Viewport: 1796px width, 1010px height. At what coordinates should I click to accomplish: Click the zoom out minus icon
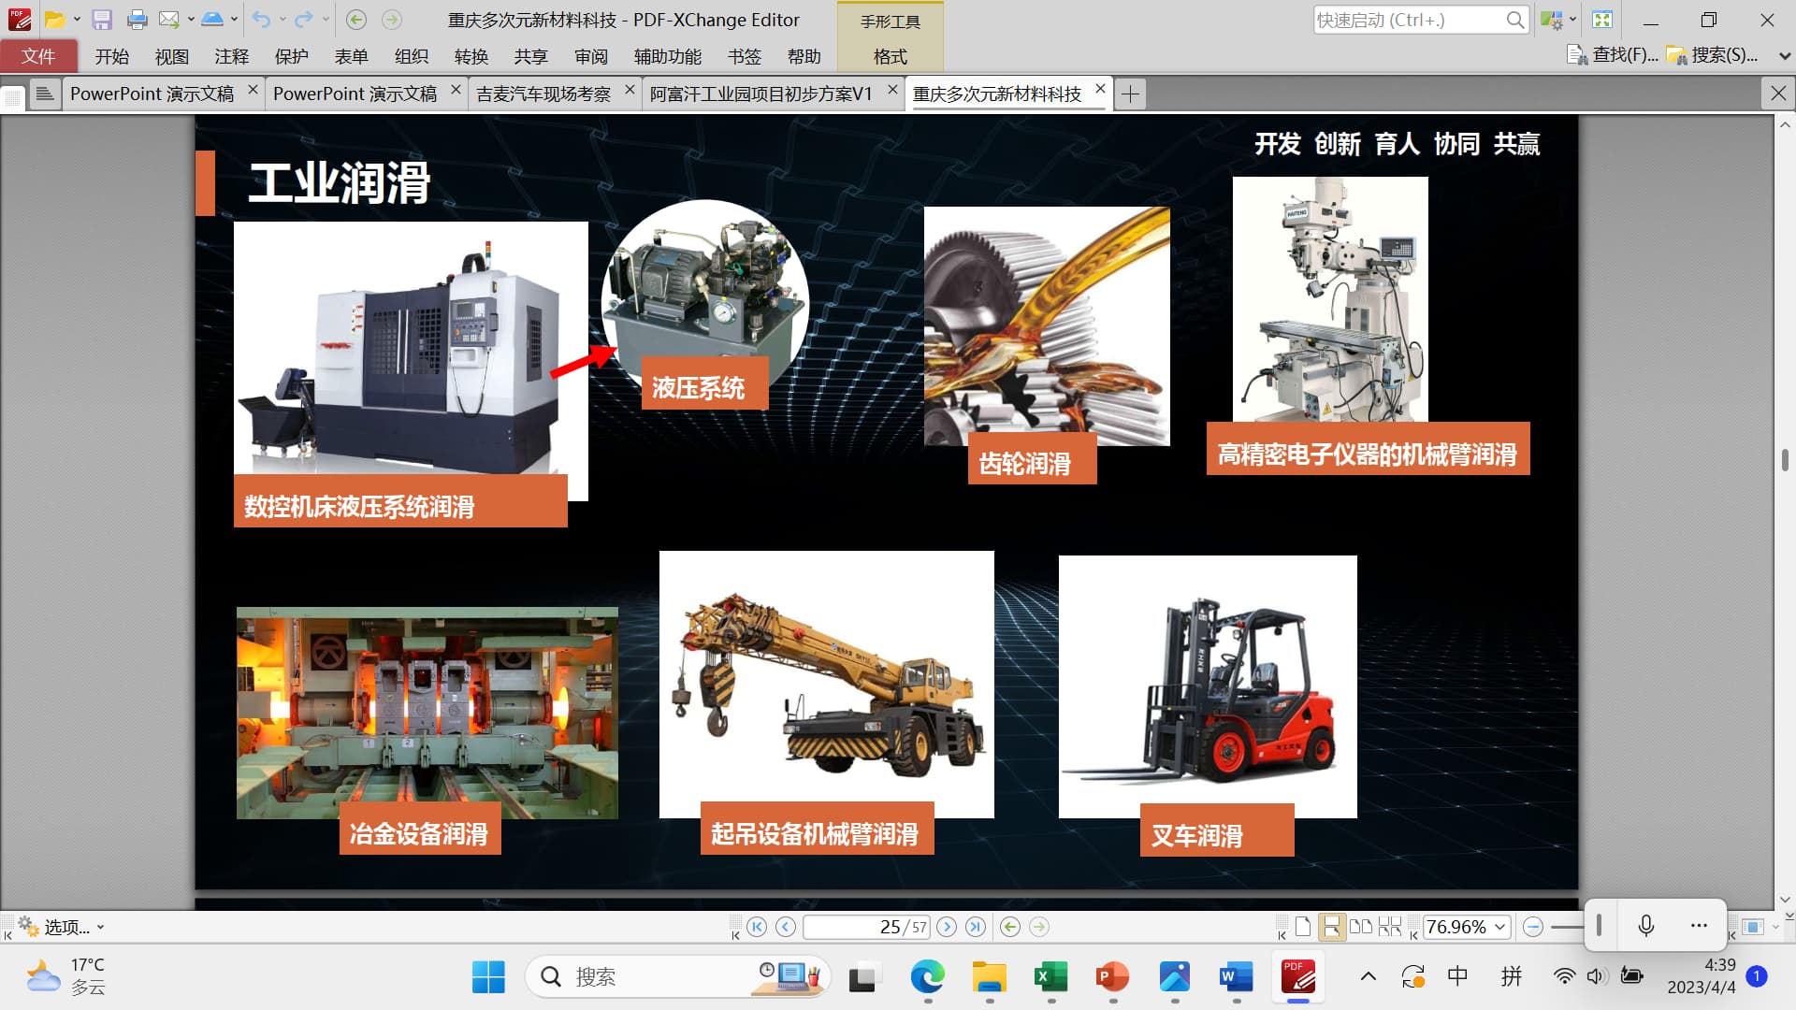[1532, 927]
